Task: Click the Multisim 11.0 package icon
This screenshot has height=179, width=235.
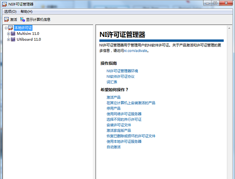Action: (x=13, y=34)
